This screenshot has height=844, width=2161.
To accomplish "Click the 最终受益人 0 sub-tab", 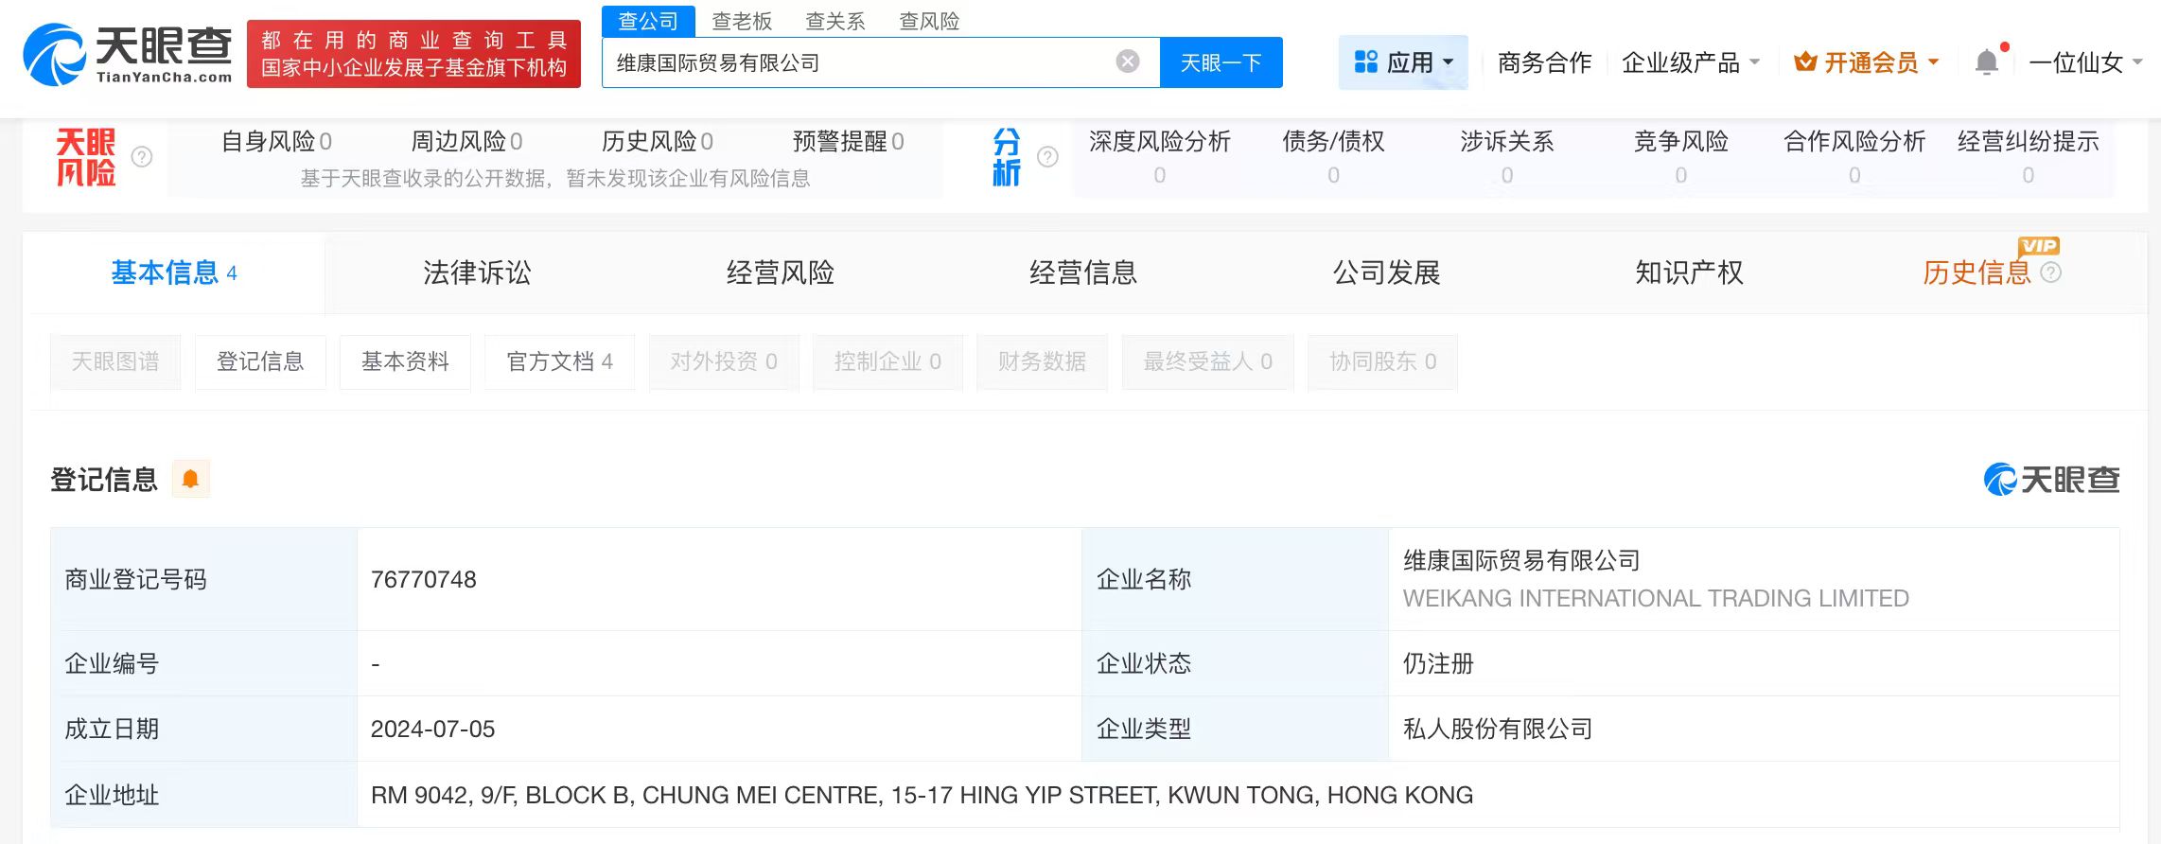I will 1207,361.
